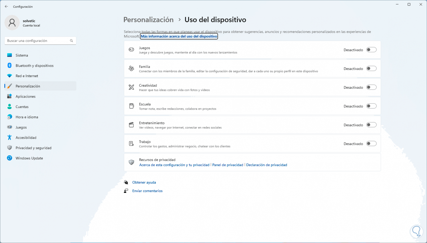The width and height of the screenshot is (427, 243).
Task: Click the Obtener ayuda help icon
Action: tap(126, 182)
